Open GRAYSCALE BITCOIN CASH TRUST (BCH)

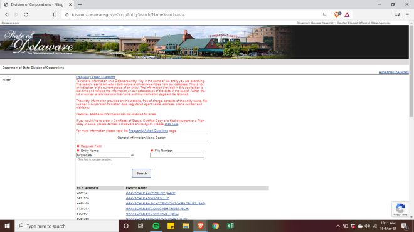click(x=157, y=209)
